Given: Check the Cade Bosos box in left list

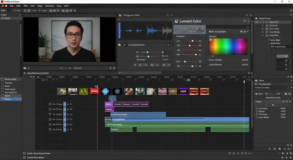Looking at the screenshot, I should 3,89.
